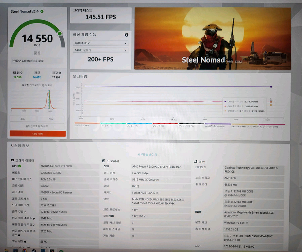Click the bus interface value PCIe 5.0 x16
Image resolution: width=302 pixels, height=252 pixels.
(x=48, y=179)
